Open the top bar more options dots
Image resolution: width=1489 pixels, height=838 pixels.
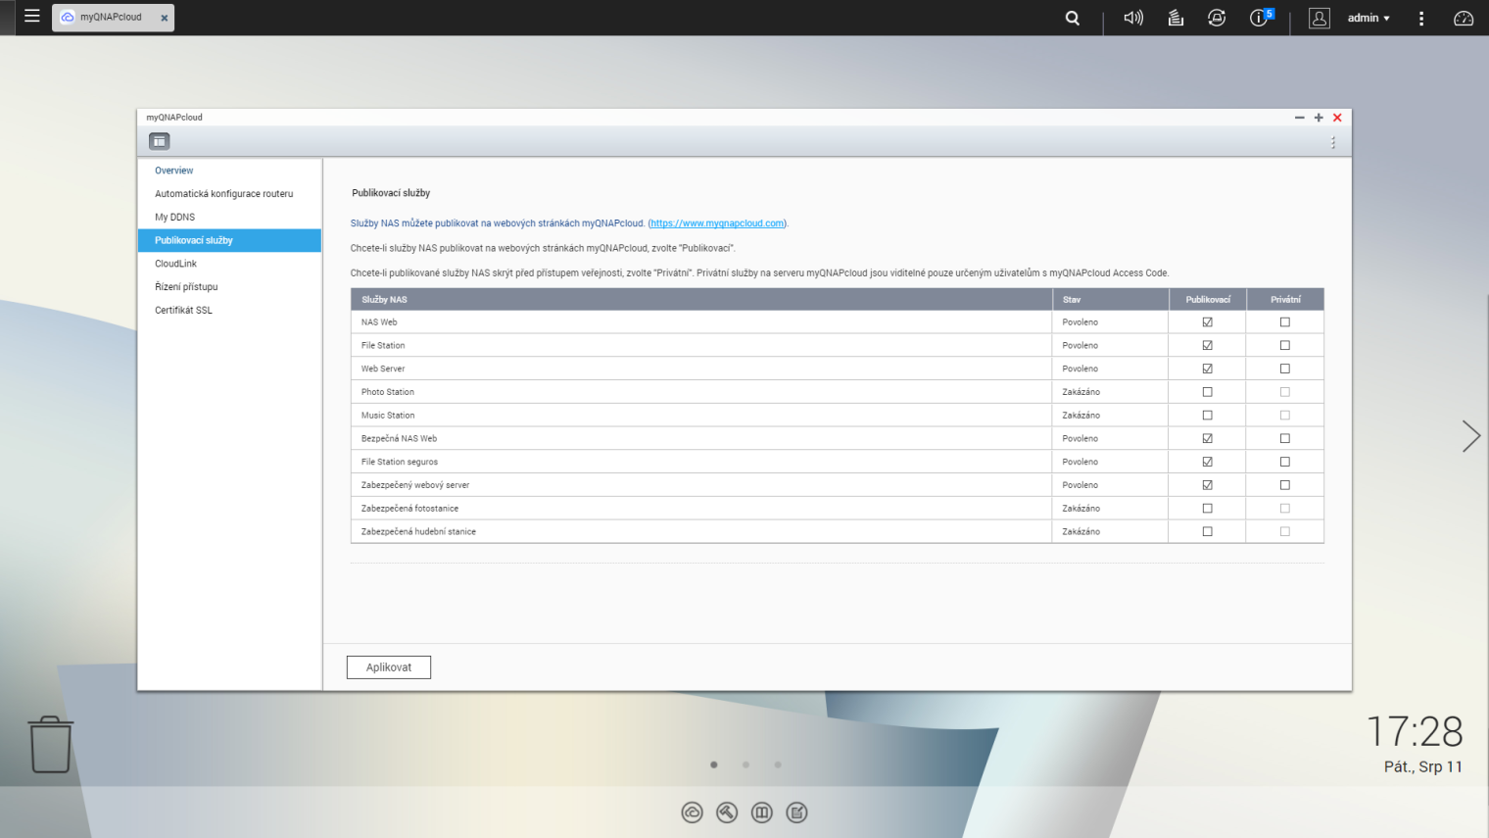(1421, 18)
